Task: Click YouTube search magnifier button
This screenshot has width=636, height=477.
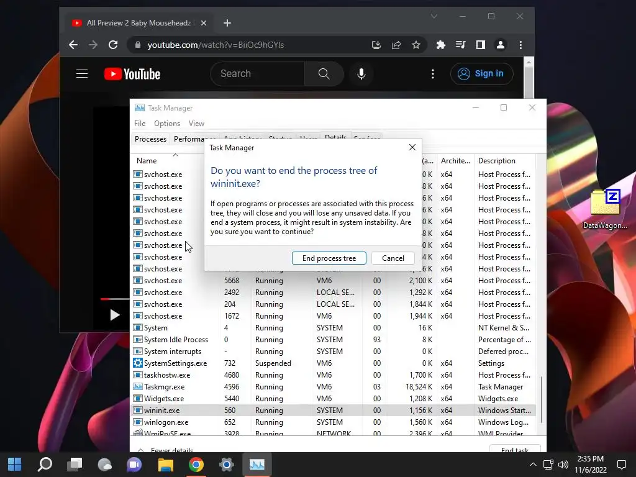Action: click(x=324, y=74)
